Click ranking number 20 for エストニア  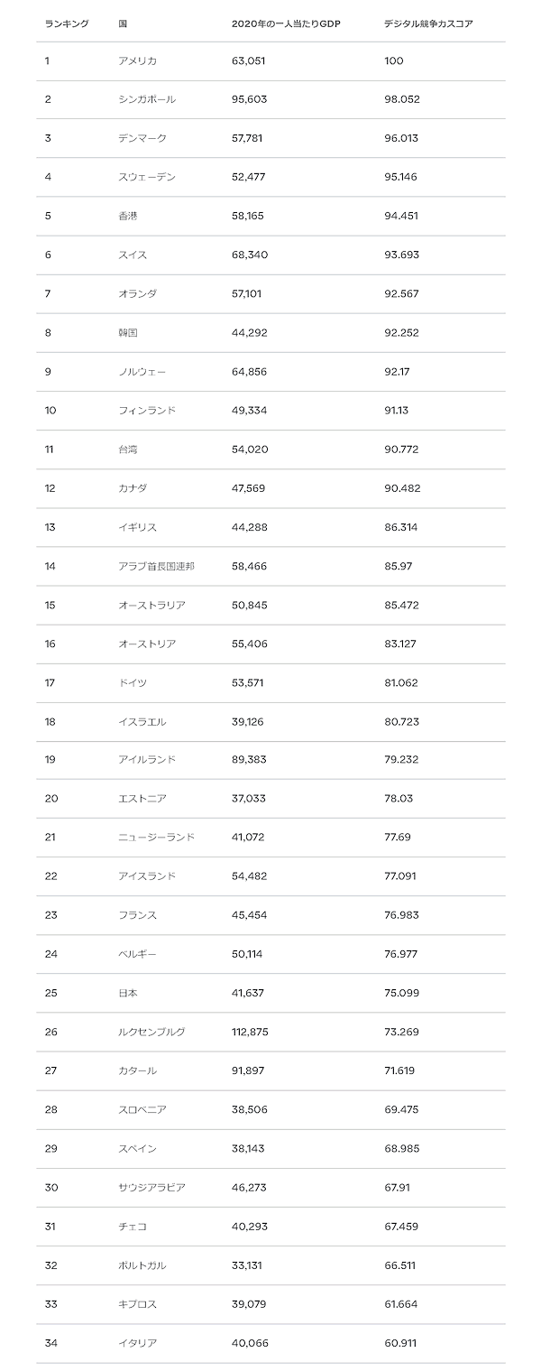coord(50,798)
